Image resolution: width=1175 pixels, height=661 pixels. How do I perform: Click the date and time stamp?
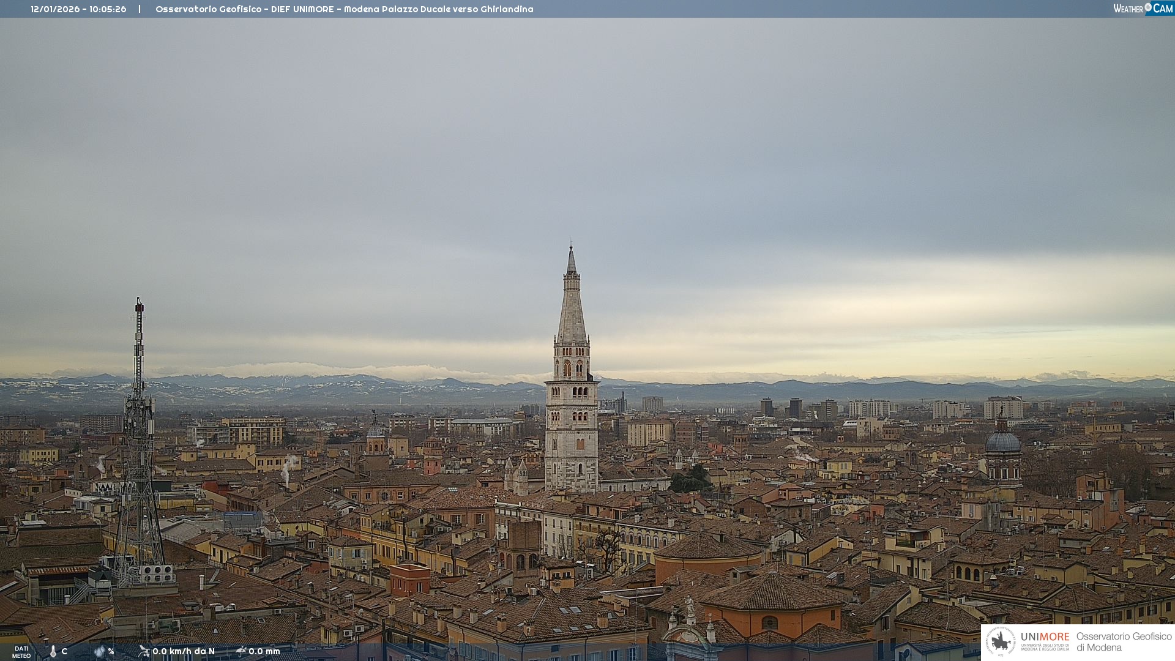[x=78, y=9]
